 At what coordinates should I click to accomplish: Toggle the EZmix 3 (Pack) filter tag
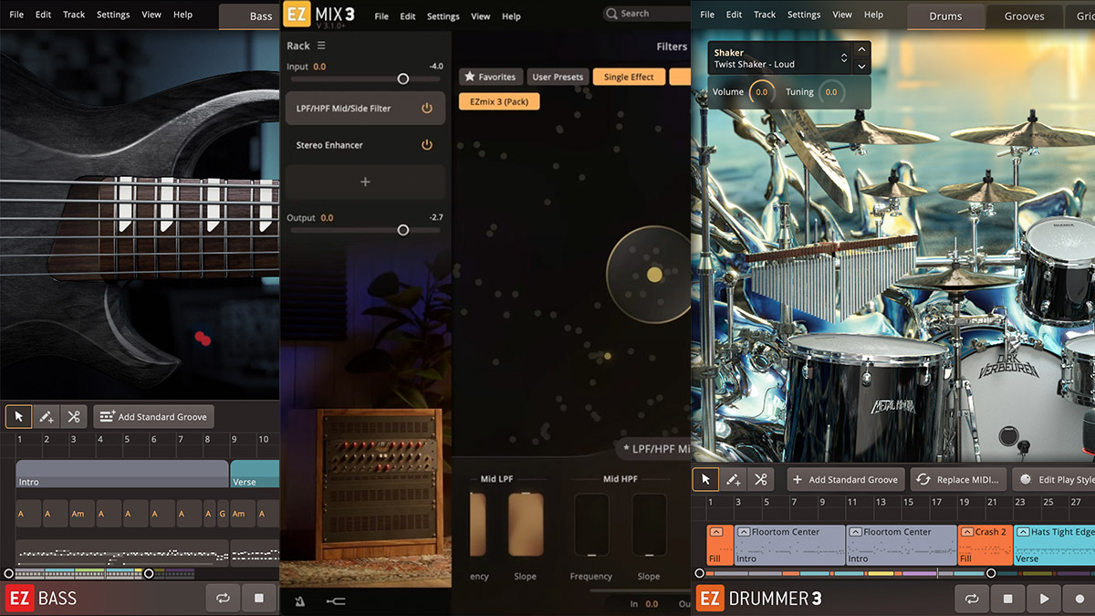click(499, 101)
